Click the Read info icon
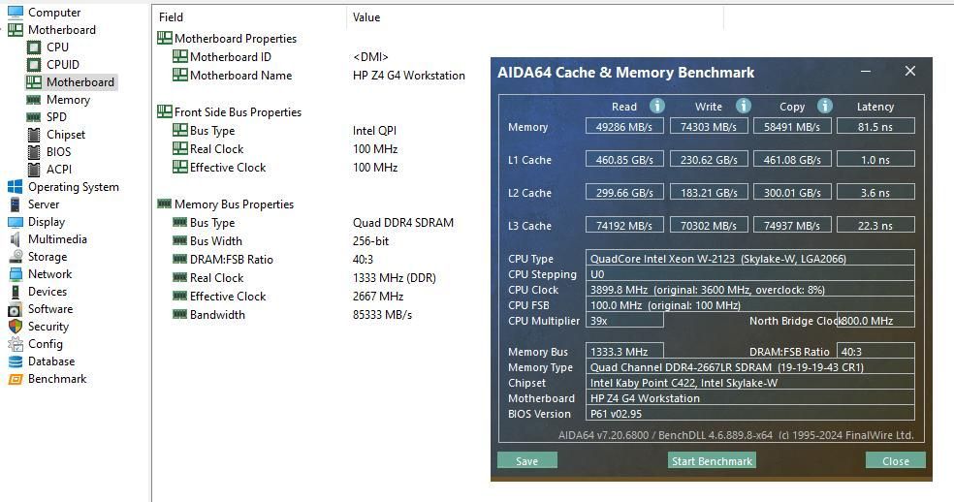This screenshot has height=502, width=954. (656, 106)
